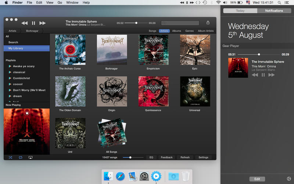
Task: Click the share icon in player toolbar
Action: (x=208, y=23)
